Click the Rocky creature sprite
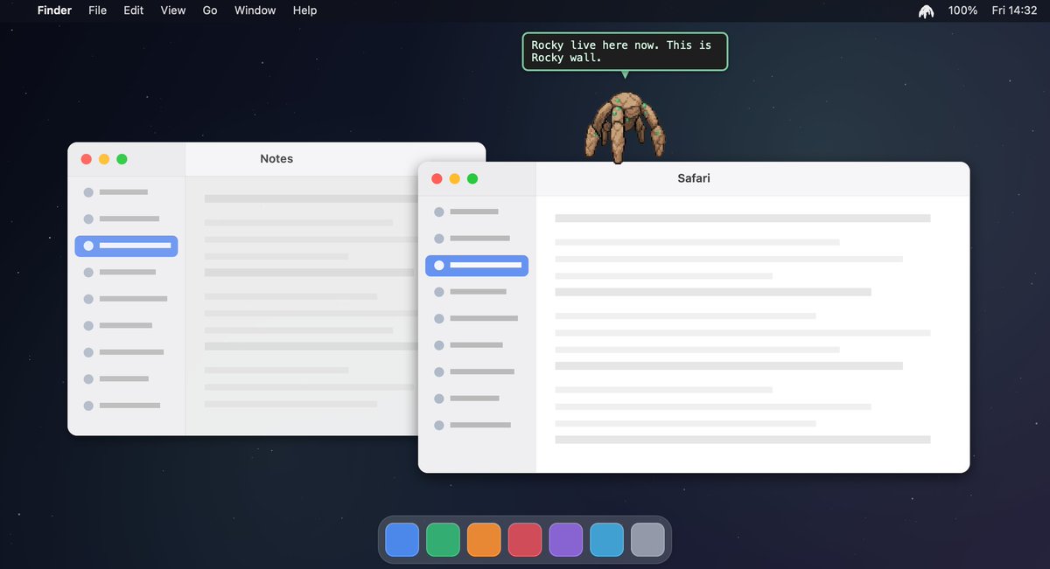Screen dimensions: 1050x569 pos(625,128)
